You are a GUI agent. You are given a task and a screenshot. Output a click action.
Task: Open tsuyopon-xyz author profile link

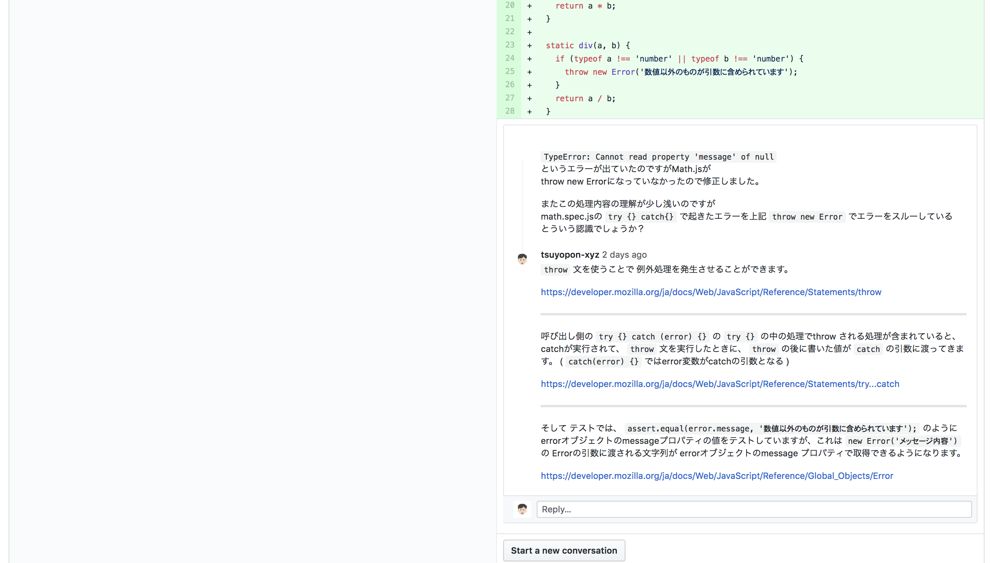(570, 255)
